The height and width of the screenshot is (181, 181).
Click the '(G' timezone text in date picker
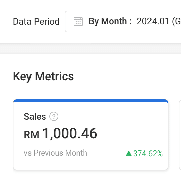coord(176,21)
